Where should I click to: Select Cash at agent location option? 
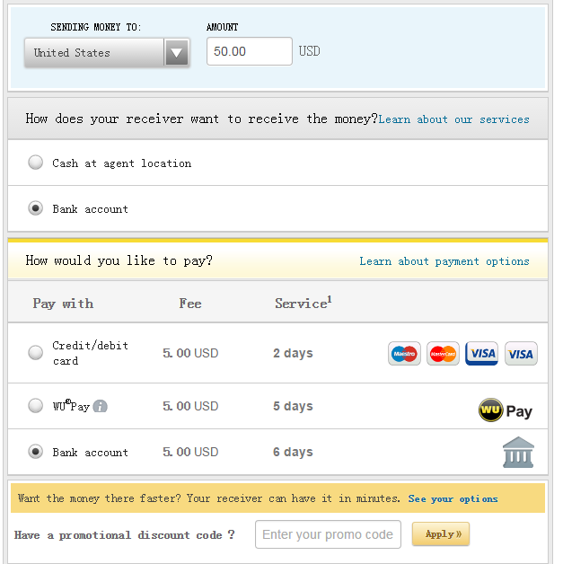click(36, 163)
